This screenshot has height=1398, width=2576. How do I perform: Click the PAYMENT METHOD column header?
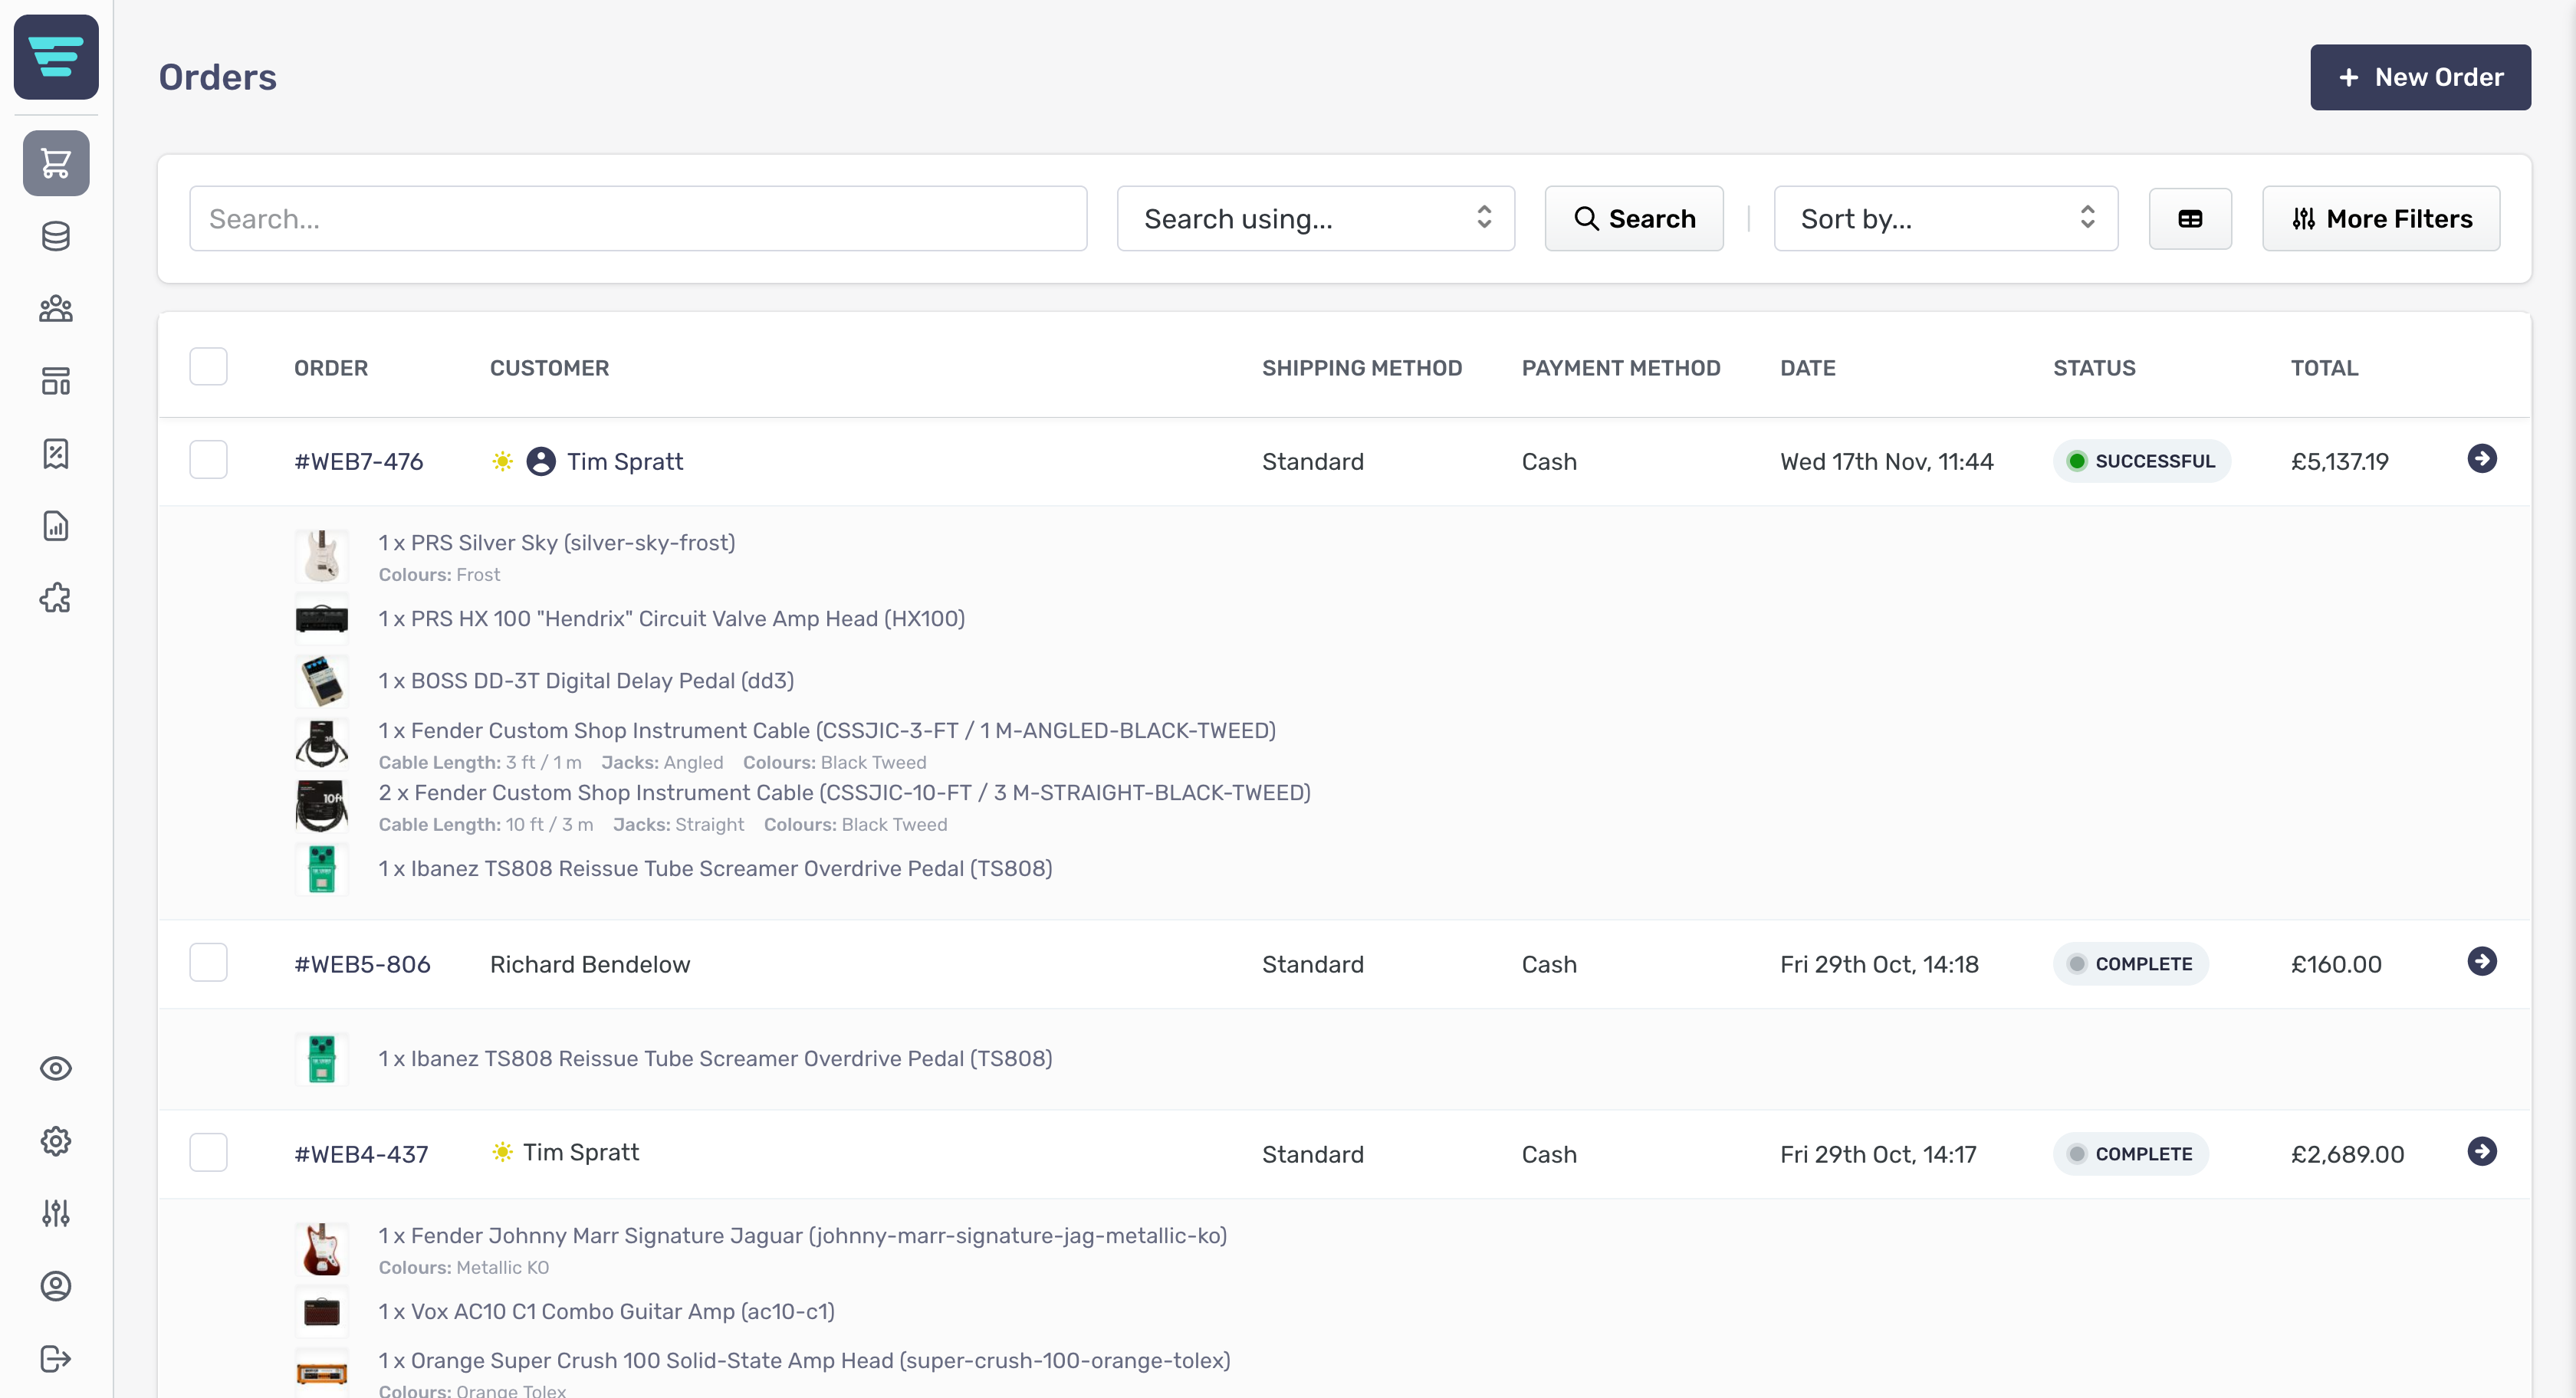[x=1621, y=368]
